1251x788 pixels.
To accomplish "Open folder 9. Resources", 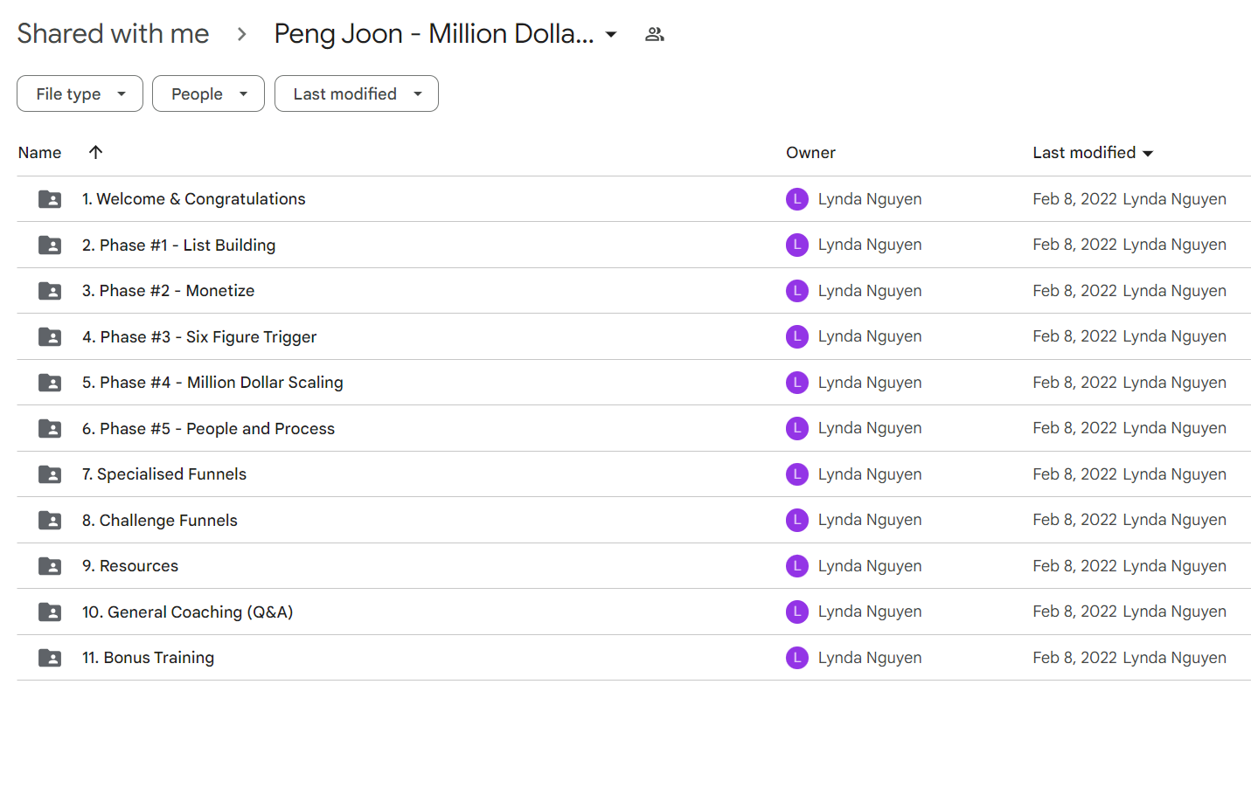I will pos(130,566).
